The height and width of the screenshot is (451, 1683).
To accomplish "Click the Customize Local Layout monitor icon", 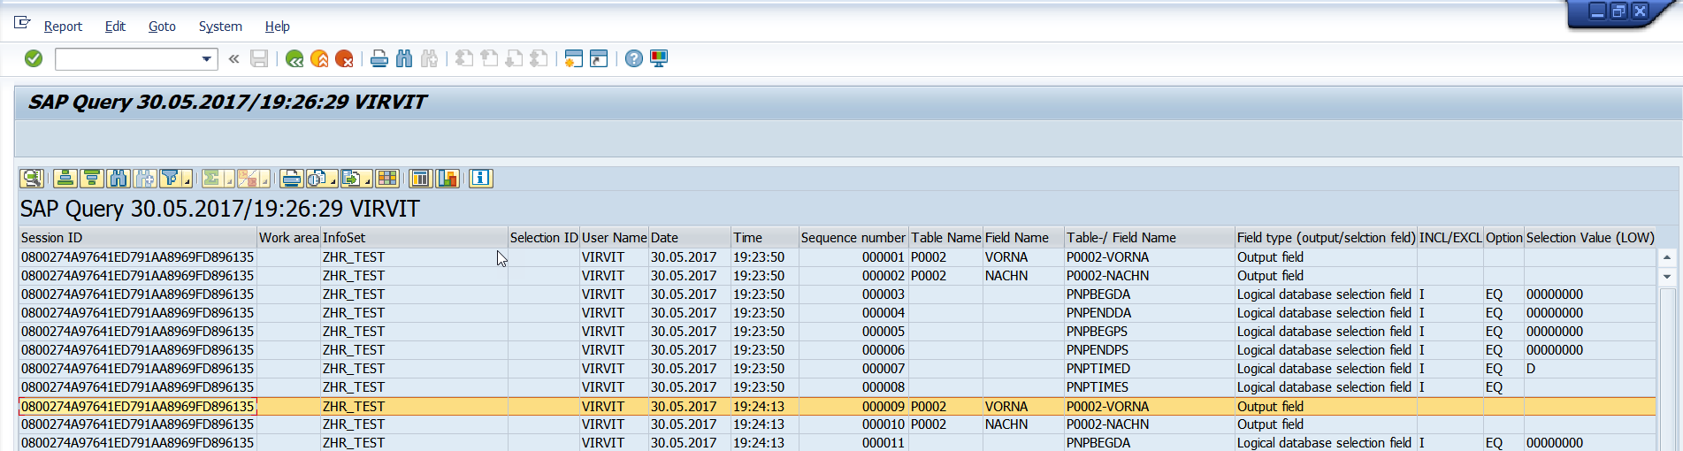I will click(x=659, y=58).
